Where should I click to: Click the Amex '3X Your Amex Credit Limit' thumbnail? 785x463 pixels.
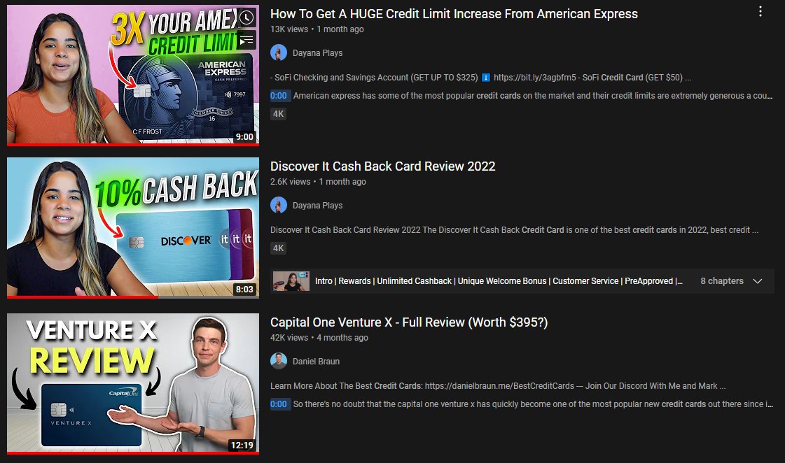[133, 75]
